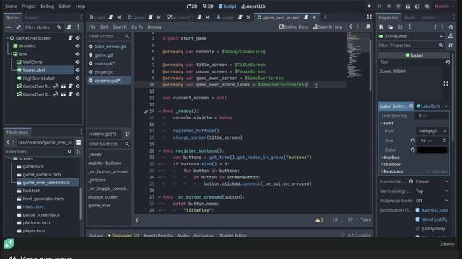Image resolution: width=462 pixels, height=259 pixels.
Task: Expand the Text field editor
Action: 445,83
